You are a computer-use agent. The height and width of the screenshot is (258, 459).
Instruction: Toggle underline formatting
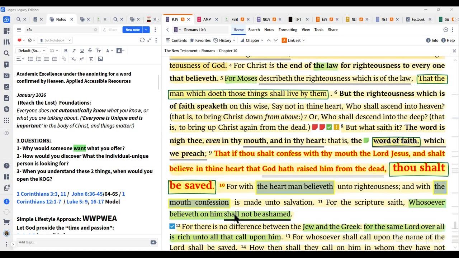[82, 51]
